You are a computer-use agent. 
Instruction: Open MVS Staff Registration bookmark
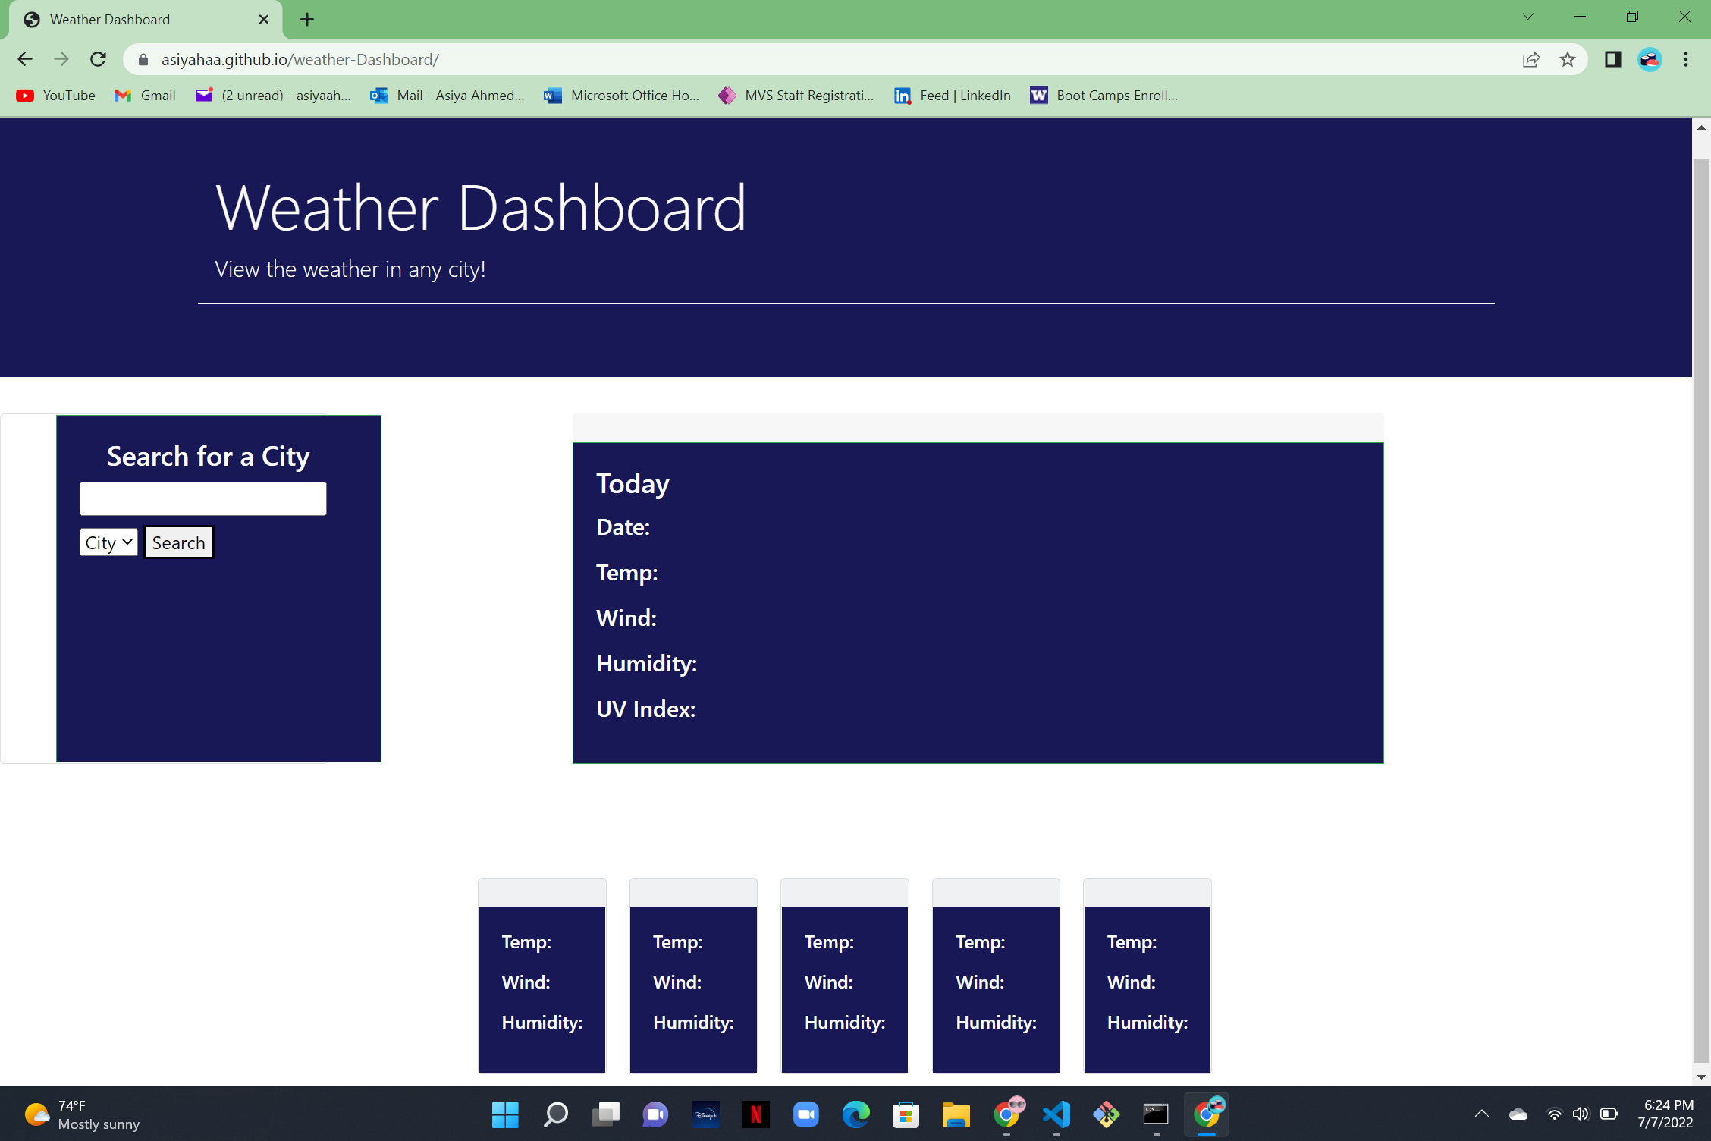click(x=796, y=95)
